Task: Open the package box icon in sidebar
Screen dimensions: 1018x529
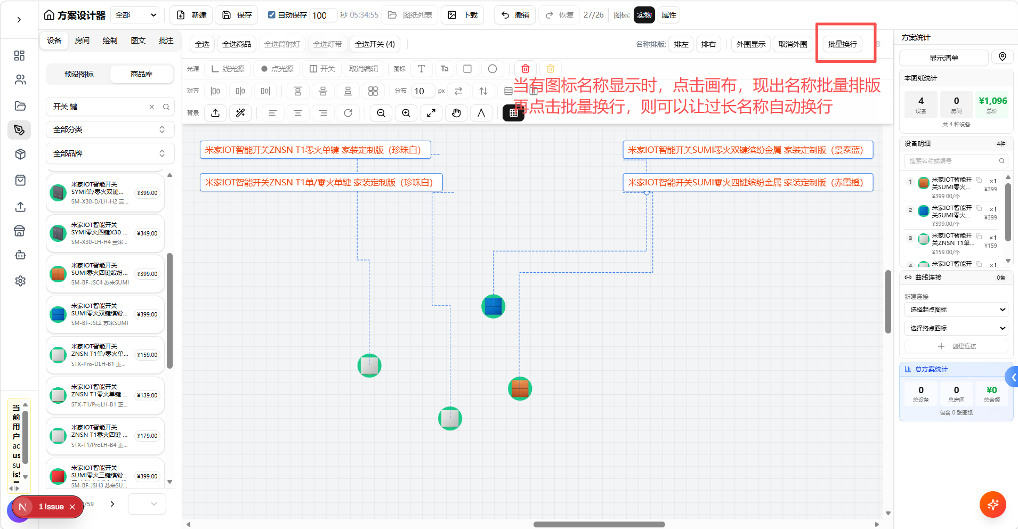Action: click(x=20, y=154)
